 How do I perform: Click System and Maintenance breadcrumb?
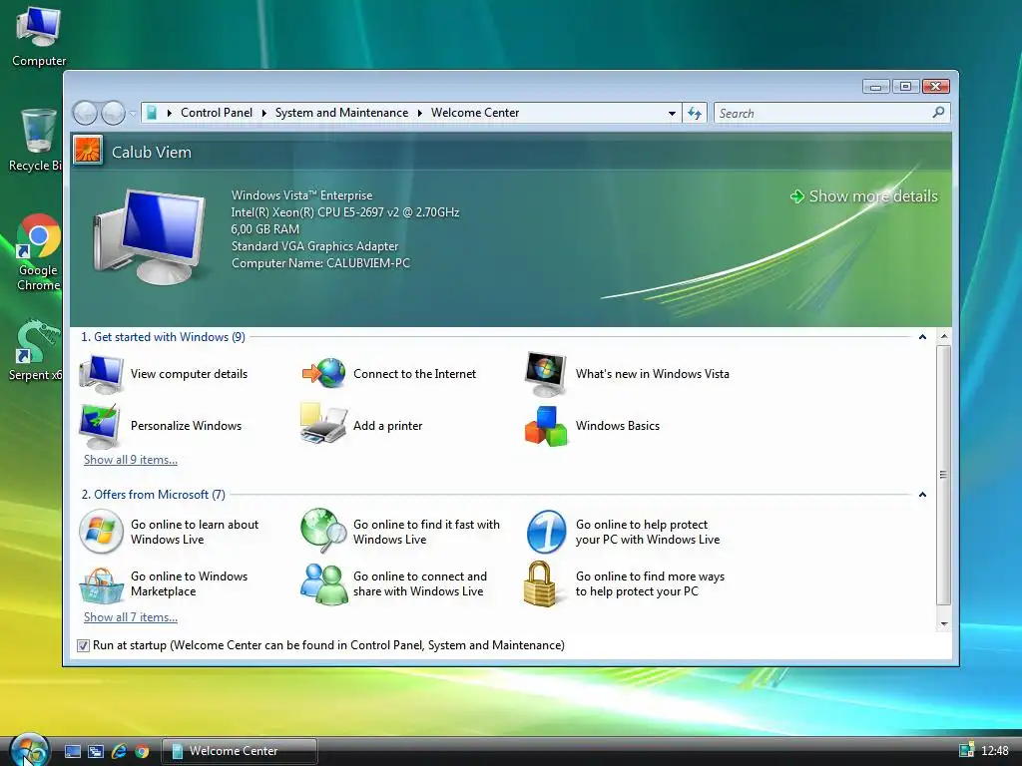[x=341, y=113]
